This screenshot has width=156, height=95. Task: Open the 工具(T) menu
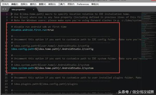(62, 4)
